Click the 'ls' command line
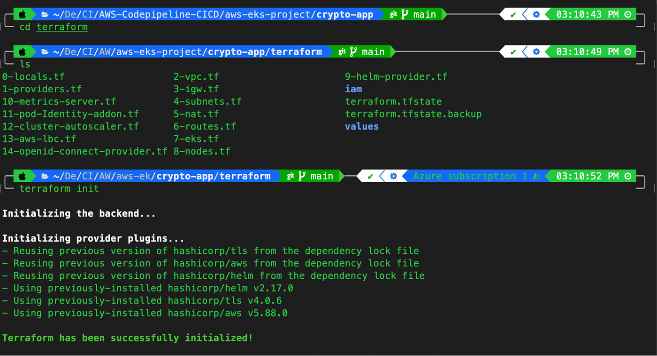657x356 pixels. 25,64
